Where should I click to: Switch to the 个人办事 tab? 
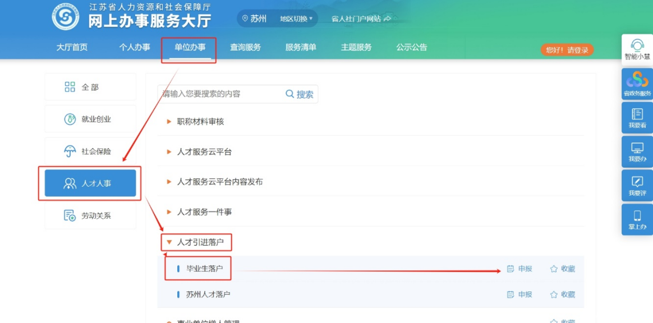click(x=135, y=48)
